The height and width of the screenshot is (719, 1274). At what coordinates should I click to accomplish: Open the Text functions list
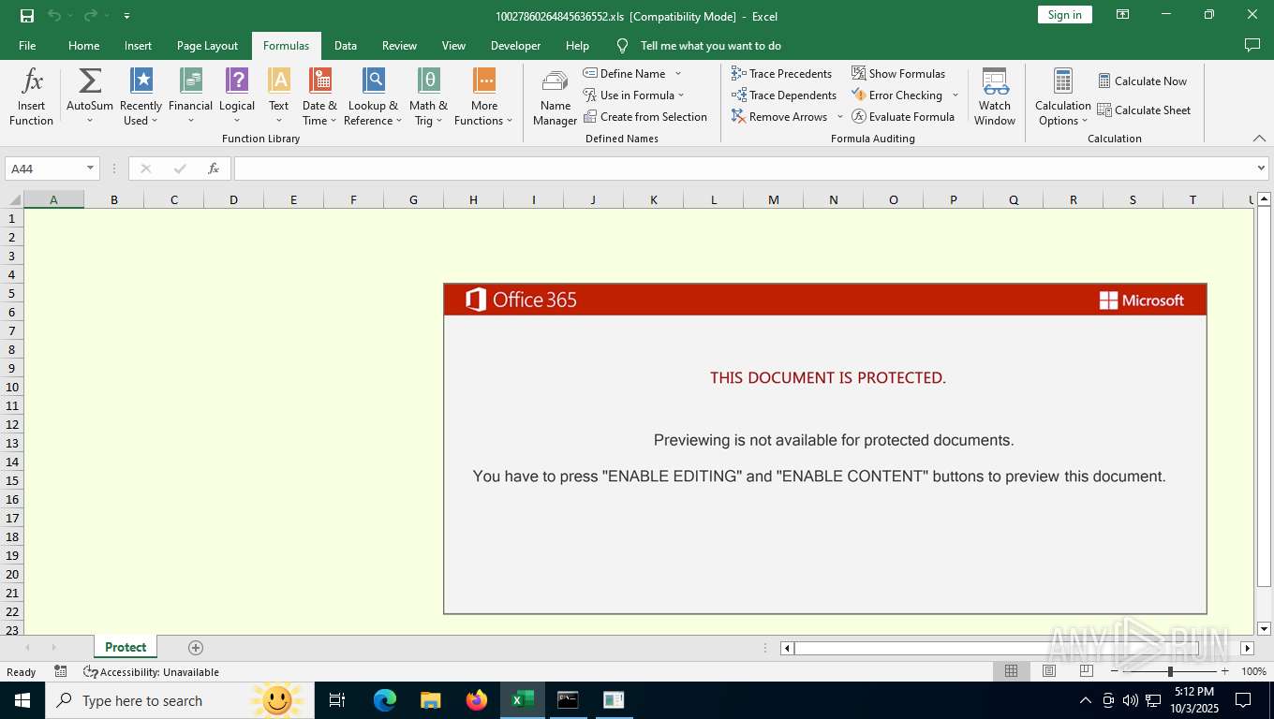(x=279, y=96)
